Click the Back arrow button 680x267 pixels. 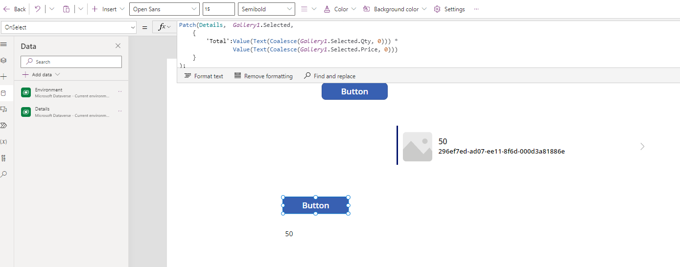click(14, 9)
